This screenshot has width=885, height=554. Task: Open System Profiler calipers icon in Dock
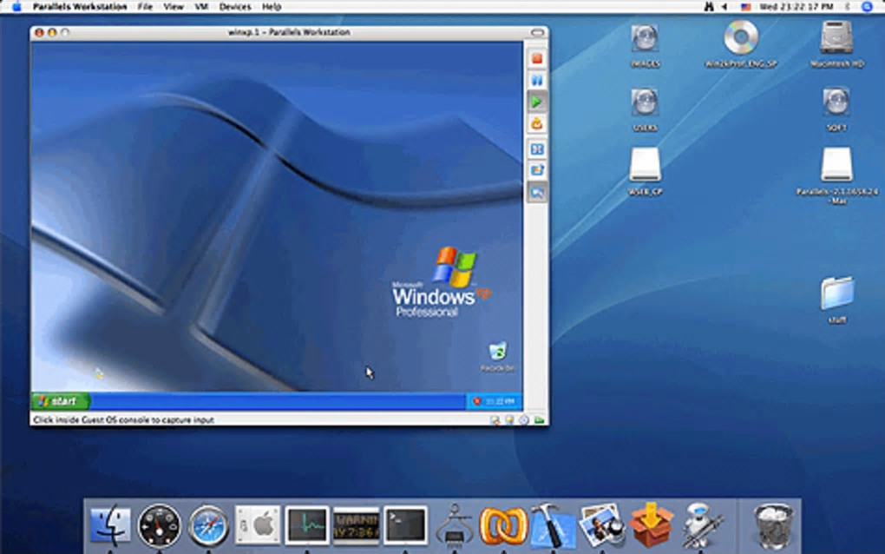point(455,525)
